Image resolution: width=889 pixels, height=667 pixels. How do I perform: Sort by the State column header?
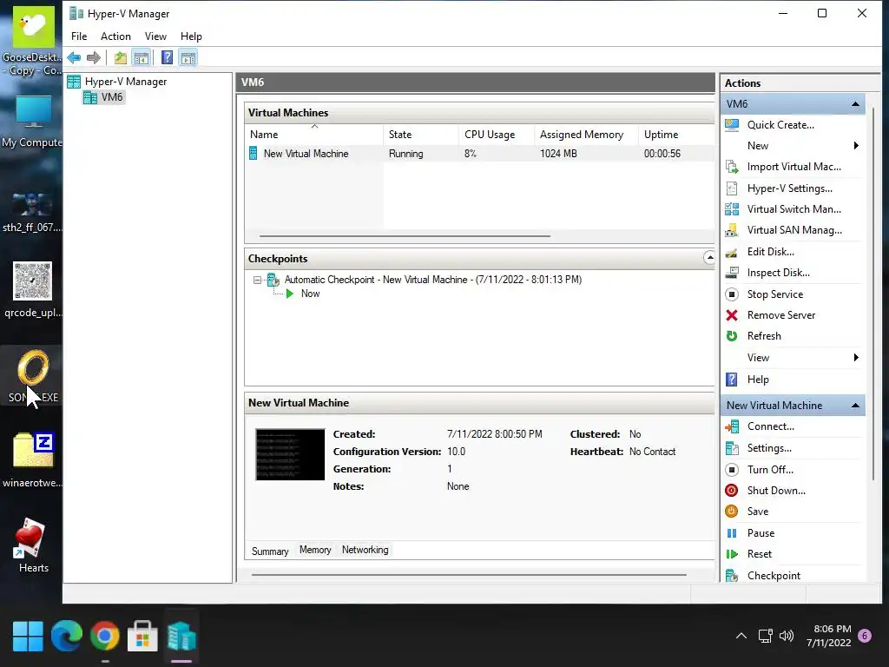(x=421, y=135)
